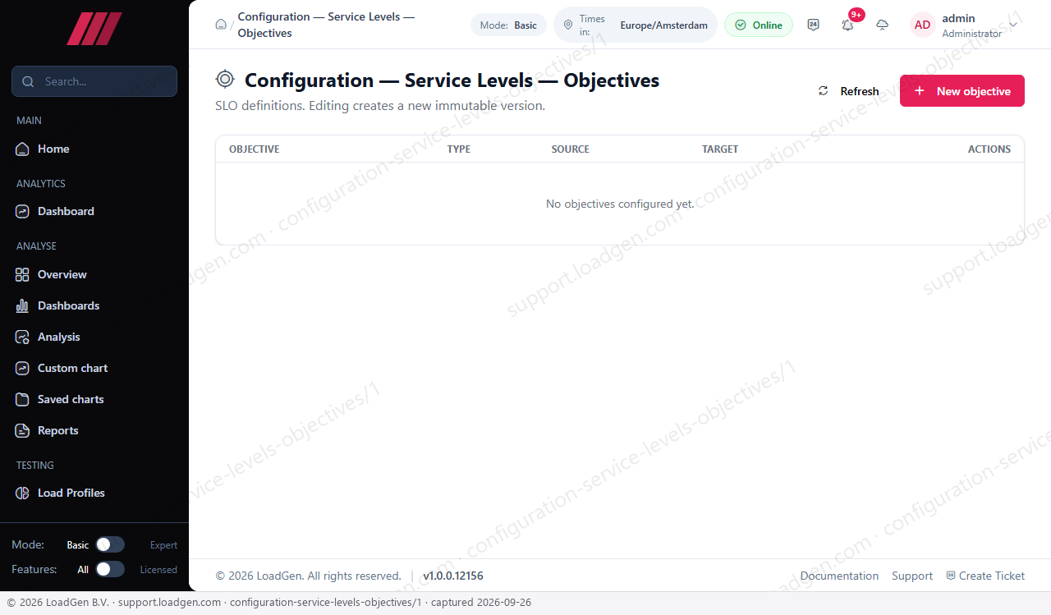Screen dimensions: 1051x615
Task: Click the cloud icon in the header
Action: (883, 25)
